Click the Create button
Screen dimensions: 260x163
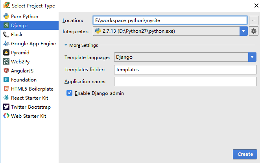tap(245, 154)
